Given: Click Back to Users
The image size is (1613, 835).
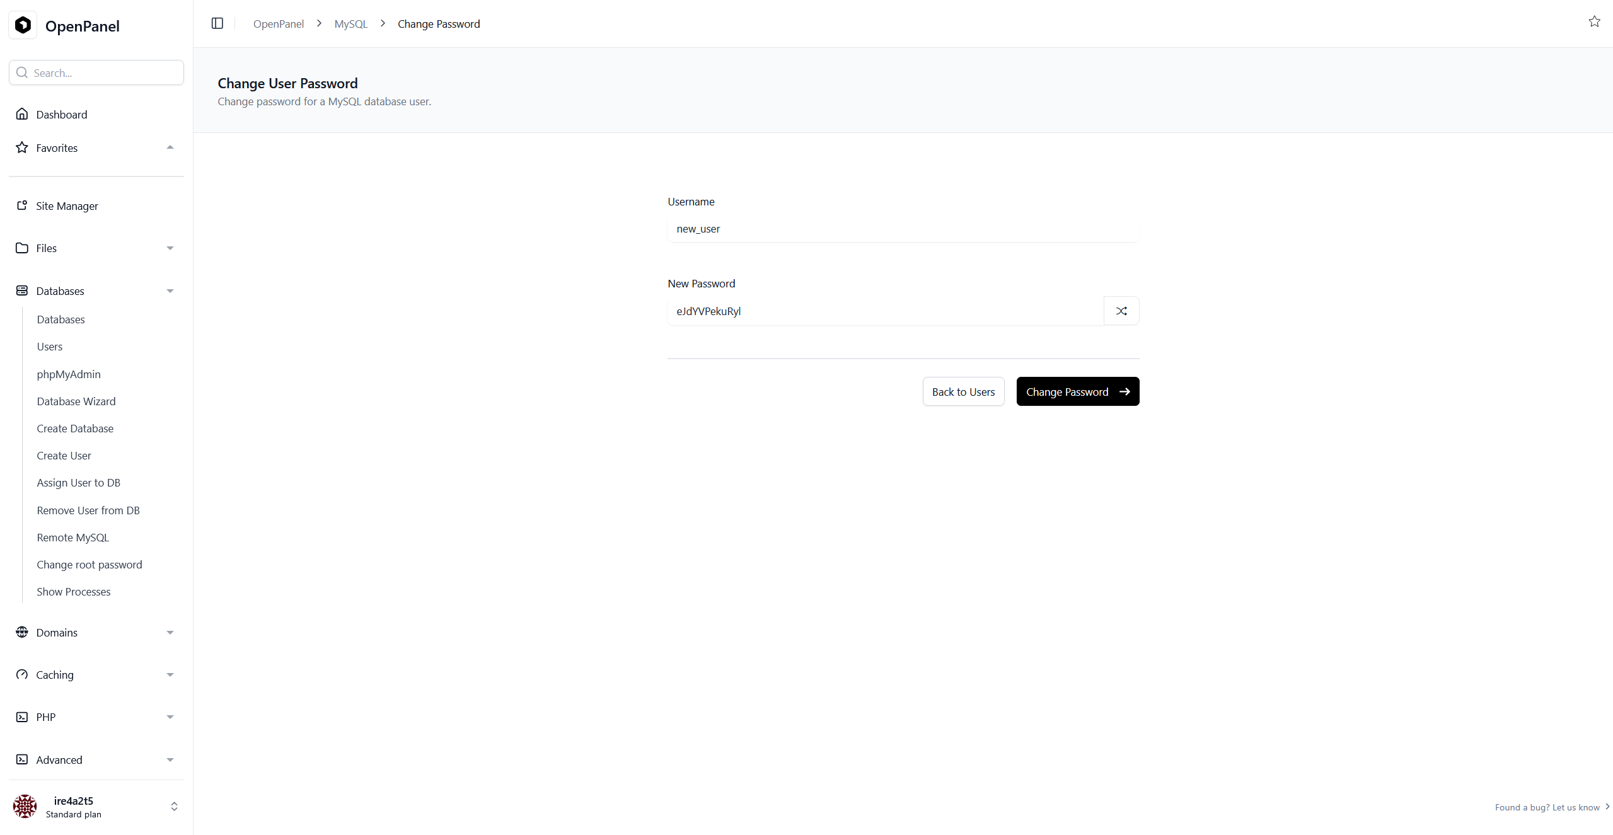Looking at the screenshot, I should (x=963, y=391).
